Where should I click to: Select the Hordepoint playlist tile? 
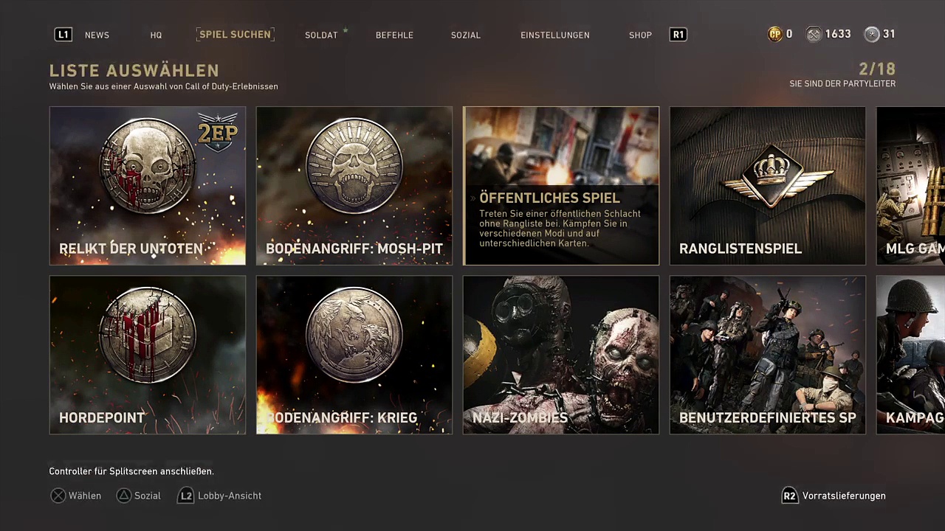148,355
